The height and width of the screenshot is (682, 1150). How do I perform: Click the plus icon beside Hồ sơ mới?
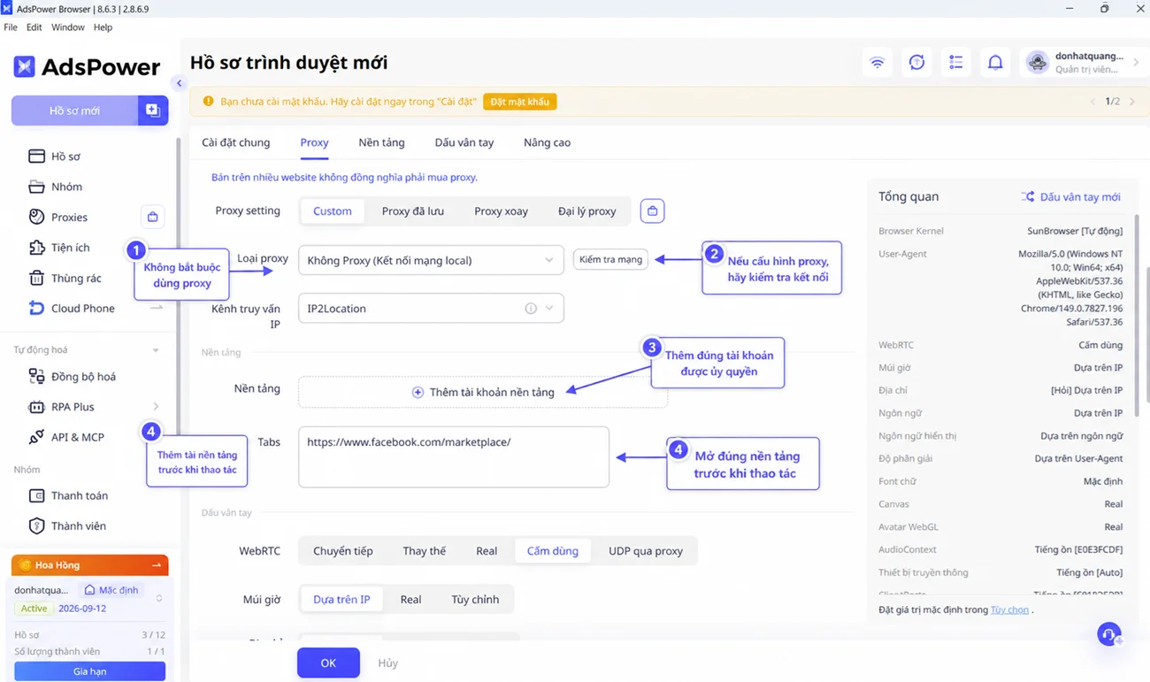[x=152, y=111]
